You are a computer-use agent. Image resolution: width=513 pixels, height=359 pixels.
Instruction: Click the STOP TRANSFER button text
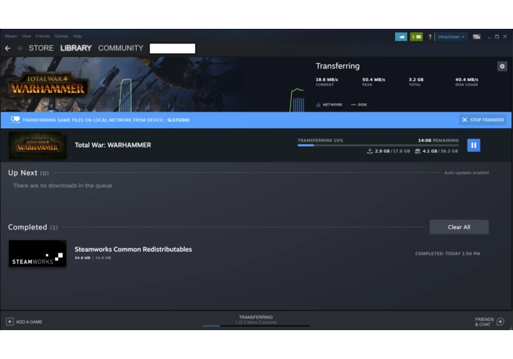(x=487, y=120)
